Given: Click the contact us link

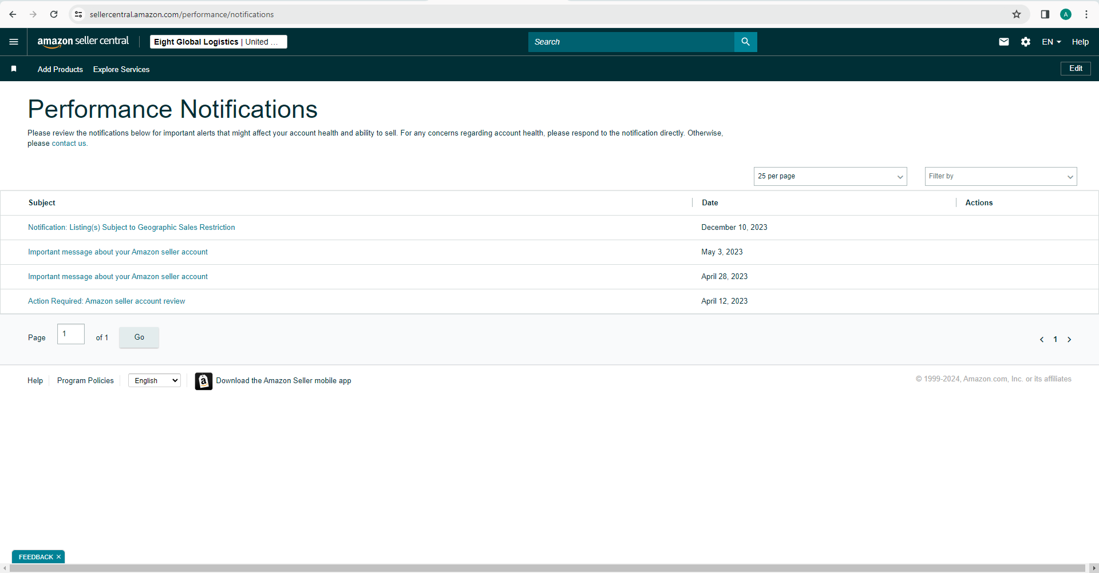Looking at the screenshot, I should 69,144.
